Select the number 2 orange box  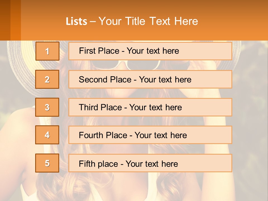click(47, 79)
